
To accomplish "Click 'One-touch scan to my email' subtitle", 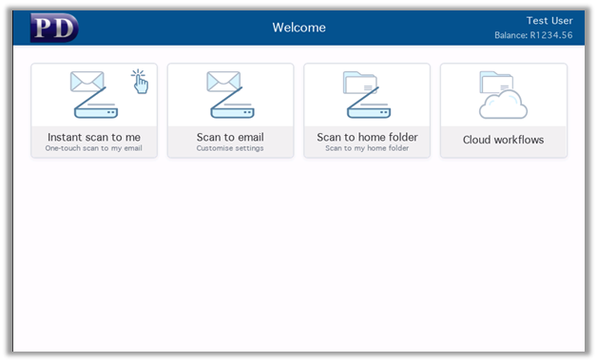I will tap(94, 148).
